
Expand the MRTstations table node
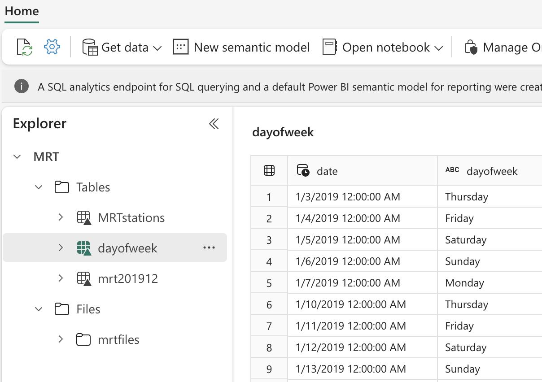click(61, 217)
